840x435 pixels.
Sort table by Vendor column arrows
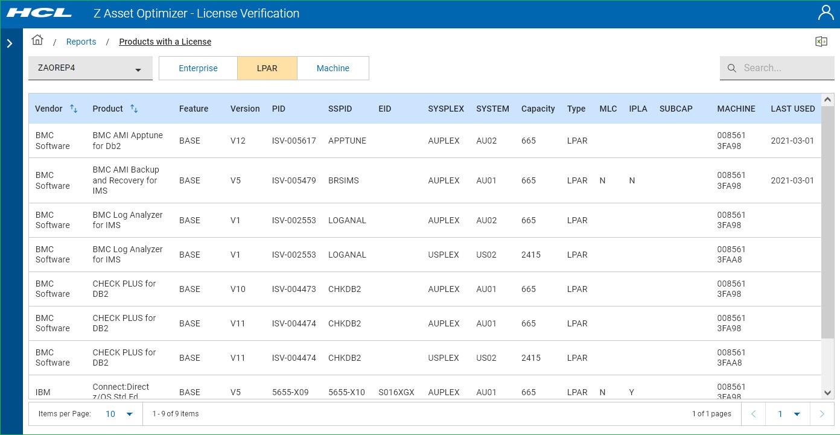74,109
